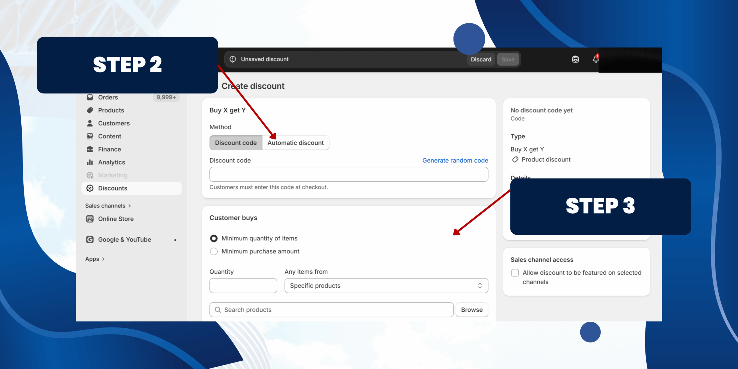
Task: Select Minimum quantity of items radio
Action: pyautogui.click(x=214, y=238)
